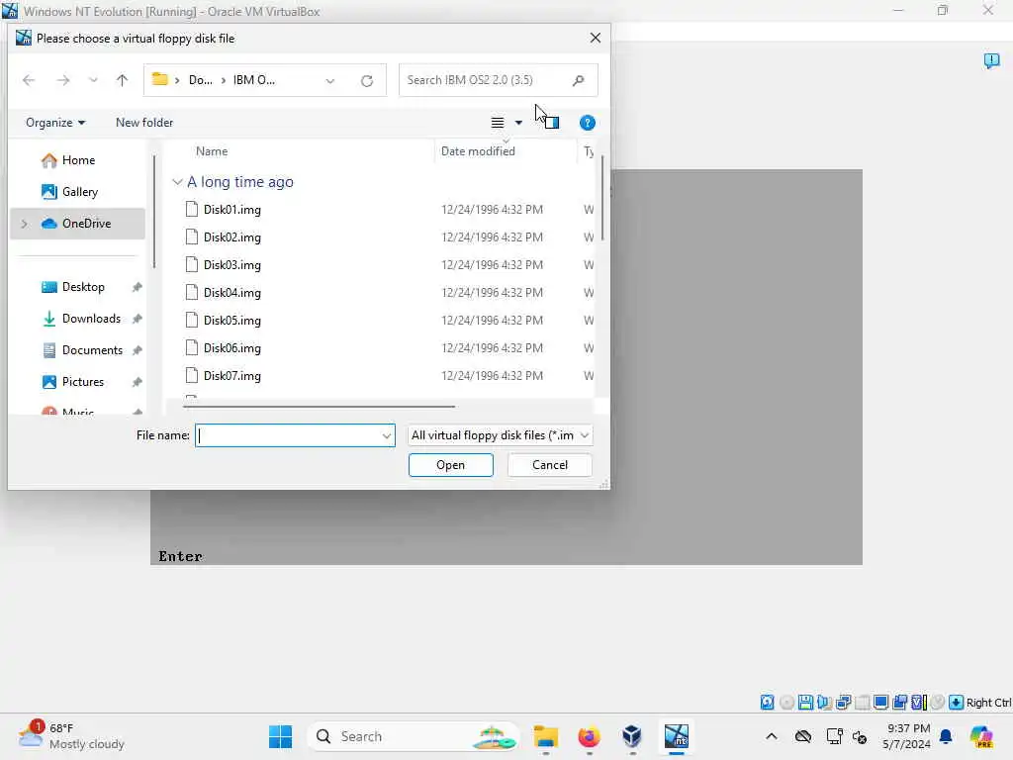
Task: Click the vertical scrollbar of file list
Action: 602,198
